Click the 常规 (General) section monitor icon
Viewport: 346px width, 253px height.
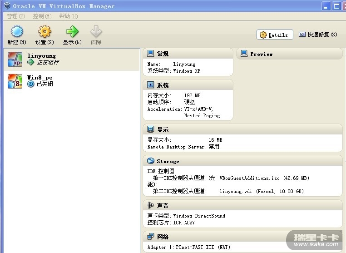pos(150,54)
